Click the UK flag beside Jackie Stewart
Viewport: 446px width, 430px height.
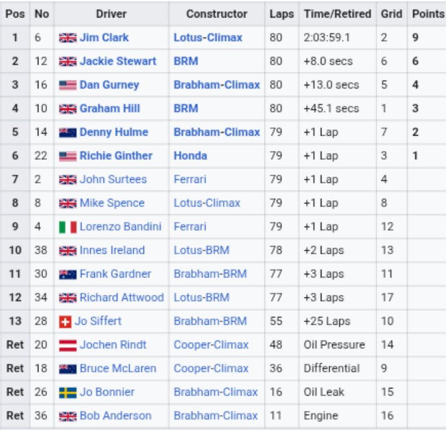(68, 61)
